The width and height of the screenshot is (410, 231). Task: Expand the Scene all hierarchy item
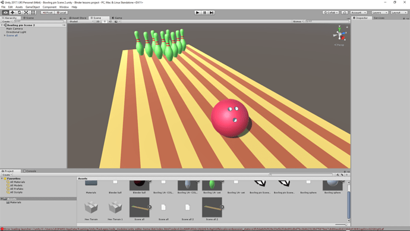click(4, 35)
